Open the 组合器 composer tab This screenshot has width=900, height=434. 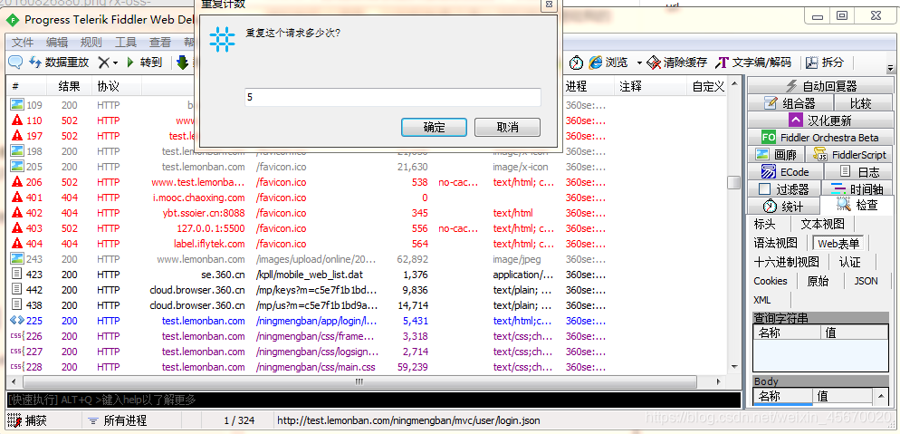point(790,102)
